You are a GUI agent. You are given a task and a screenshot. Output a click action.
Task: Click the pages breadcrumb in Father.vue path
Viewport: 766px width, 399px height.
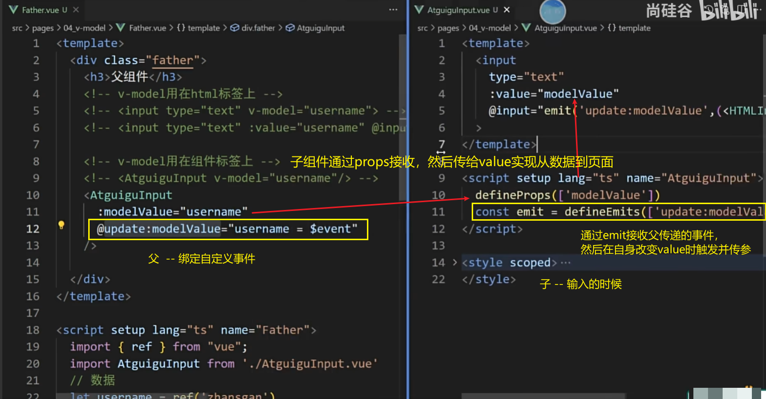point(43,28)
